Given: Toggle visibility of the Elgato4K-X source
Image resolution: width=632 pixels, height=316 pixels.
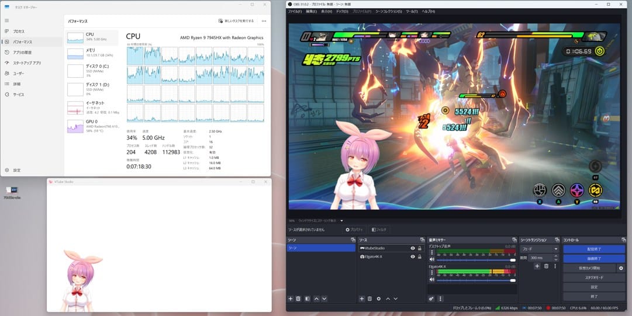Looking at the screenshot, I should (412, 256).
